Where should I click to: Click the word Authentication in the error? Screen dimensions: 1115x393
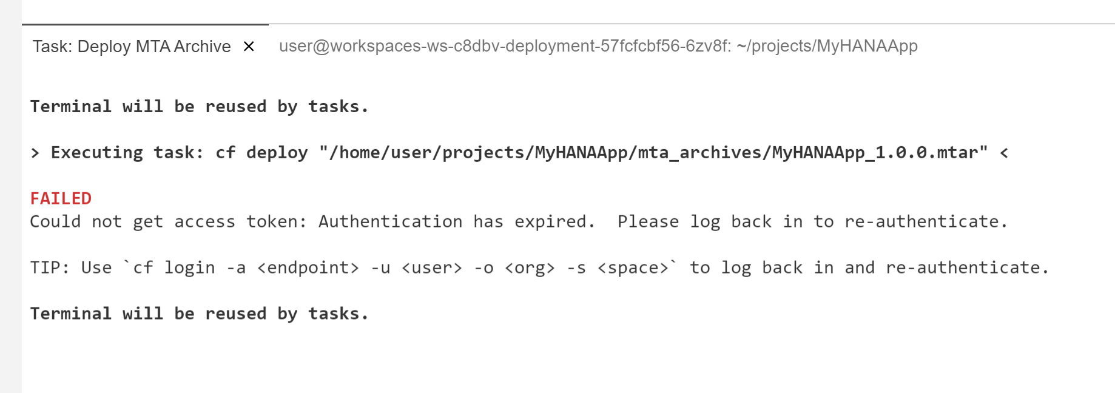(x=388, y=221)
